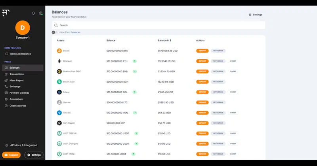Click the green badge in USDT (TON) row
Image resolution: width=317 pixels, height=166 pixels.
pyautogui.click(x=134, y=154)
